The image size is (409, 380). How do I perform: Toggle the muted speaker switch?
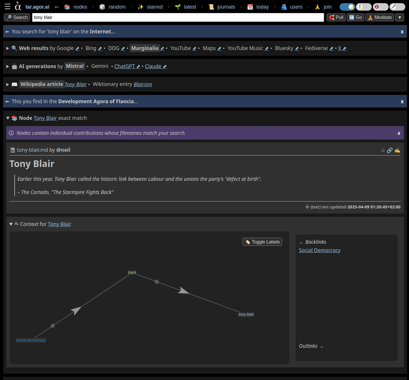click(x=380, y=7)
